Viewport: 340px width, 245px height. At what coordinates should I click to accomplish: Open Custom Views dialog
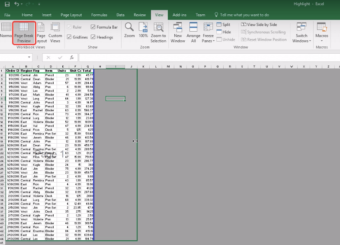click(55, 32)
